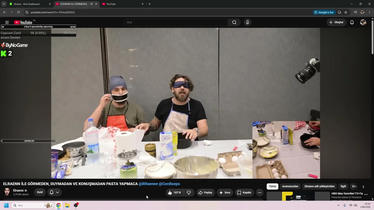Open YouTube notifications bell

[x=352, y=22]
